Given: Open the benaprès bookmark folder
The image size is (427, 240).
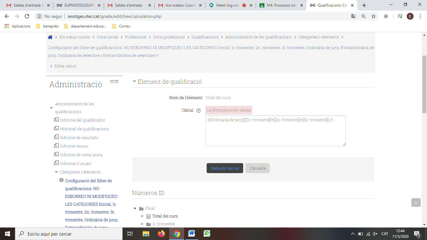Looking at the screenshot, I should coord(47,26).
